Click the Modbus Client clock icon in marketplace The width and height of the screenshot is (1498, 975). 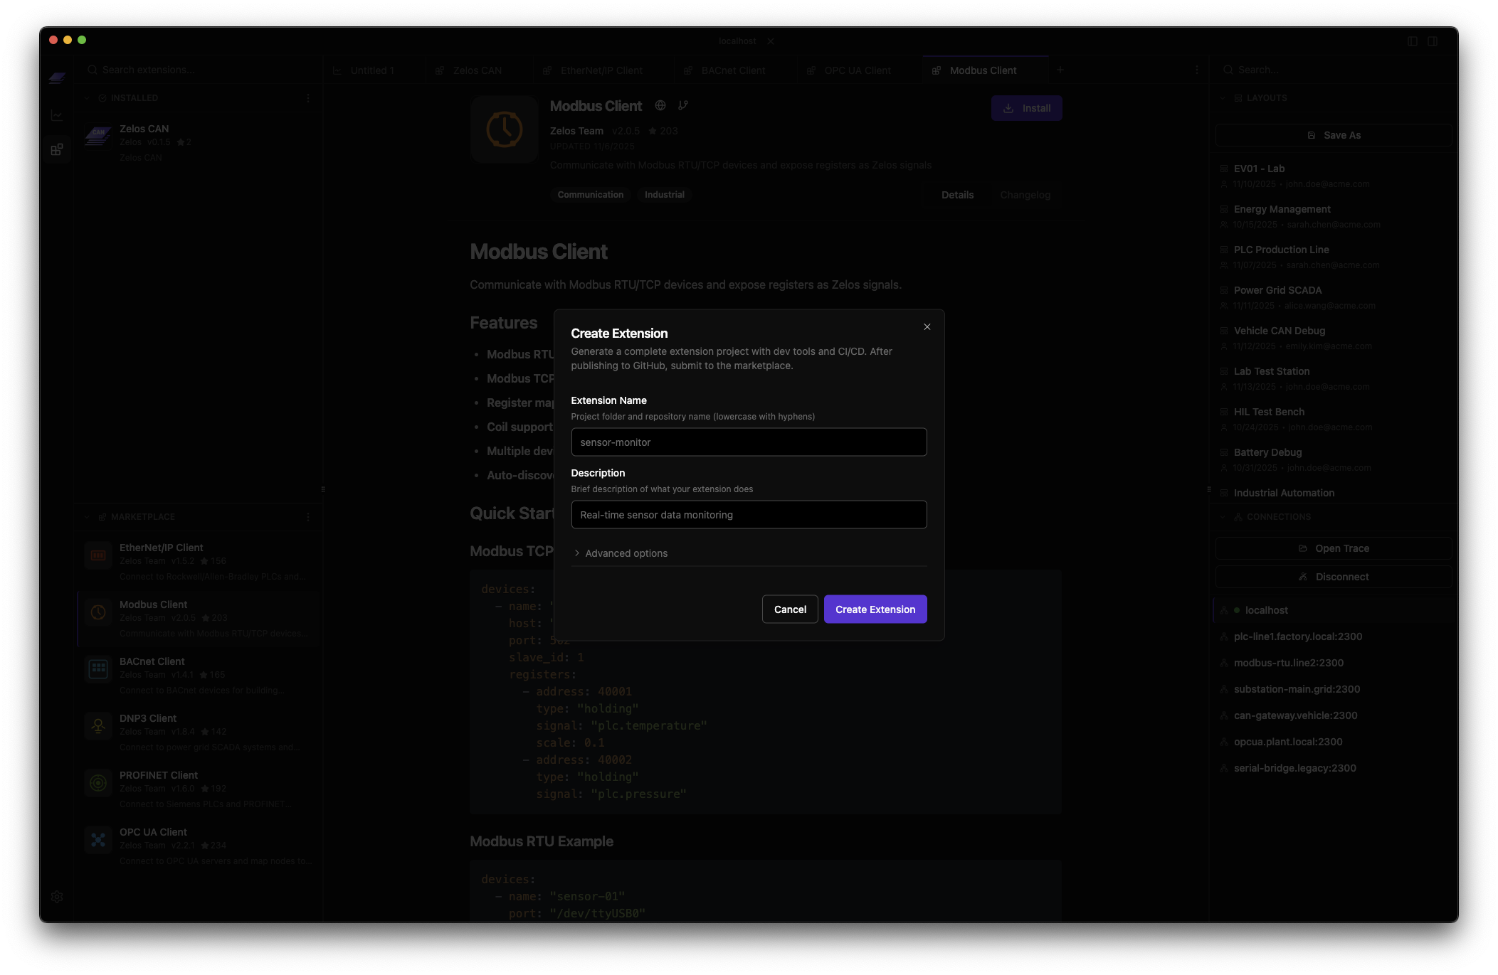click(x=98, y=612)
